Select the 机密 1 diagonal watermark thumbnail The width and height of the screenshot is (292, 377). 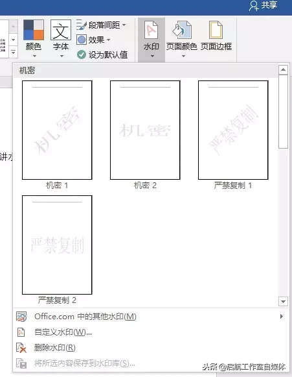tap(57, 130)
